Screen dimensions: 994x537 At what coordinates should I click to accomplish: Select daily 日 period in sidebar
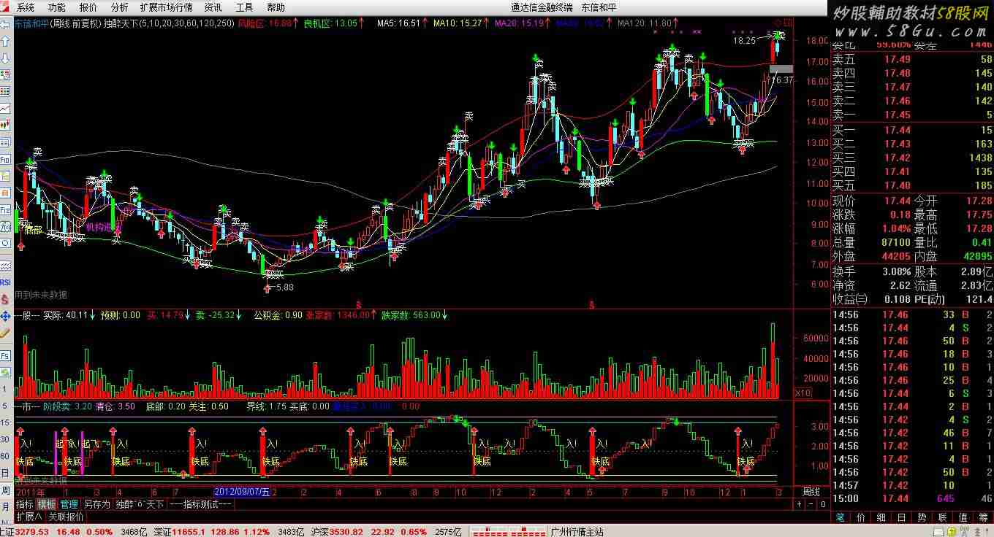tap(5, 473)
